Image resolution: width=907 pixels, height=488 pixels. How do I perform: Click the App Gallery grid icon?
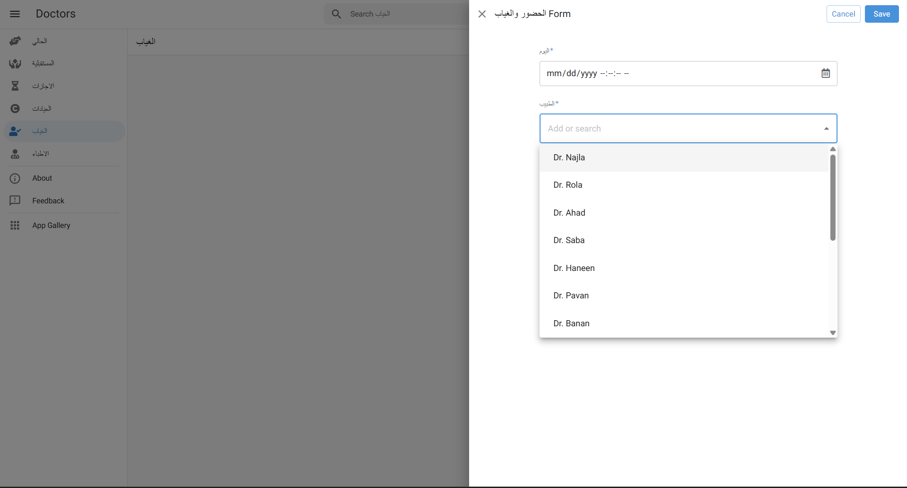point(15,226)
